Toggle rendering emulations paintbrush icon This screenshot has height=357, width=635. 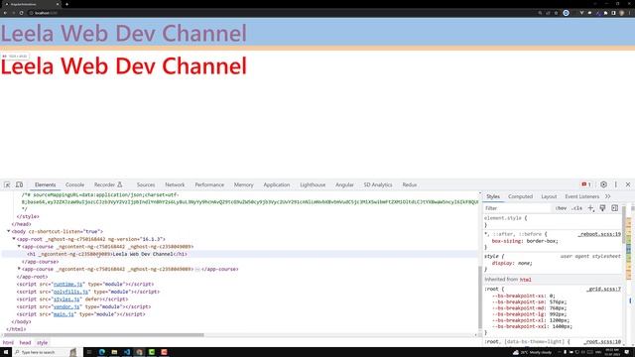[x=602, y=208]
